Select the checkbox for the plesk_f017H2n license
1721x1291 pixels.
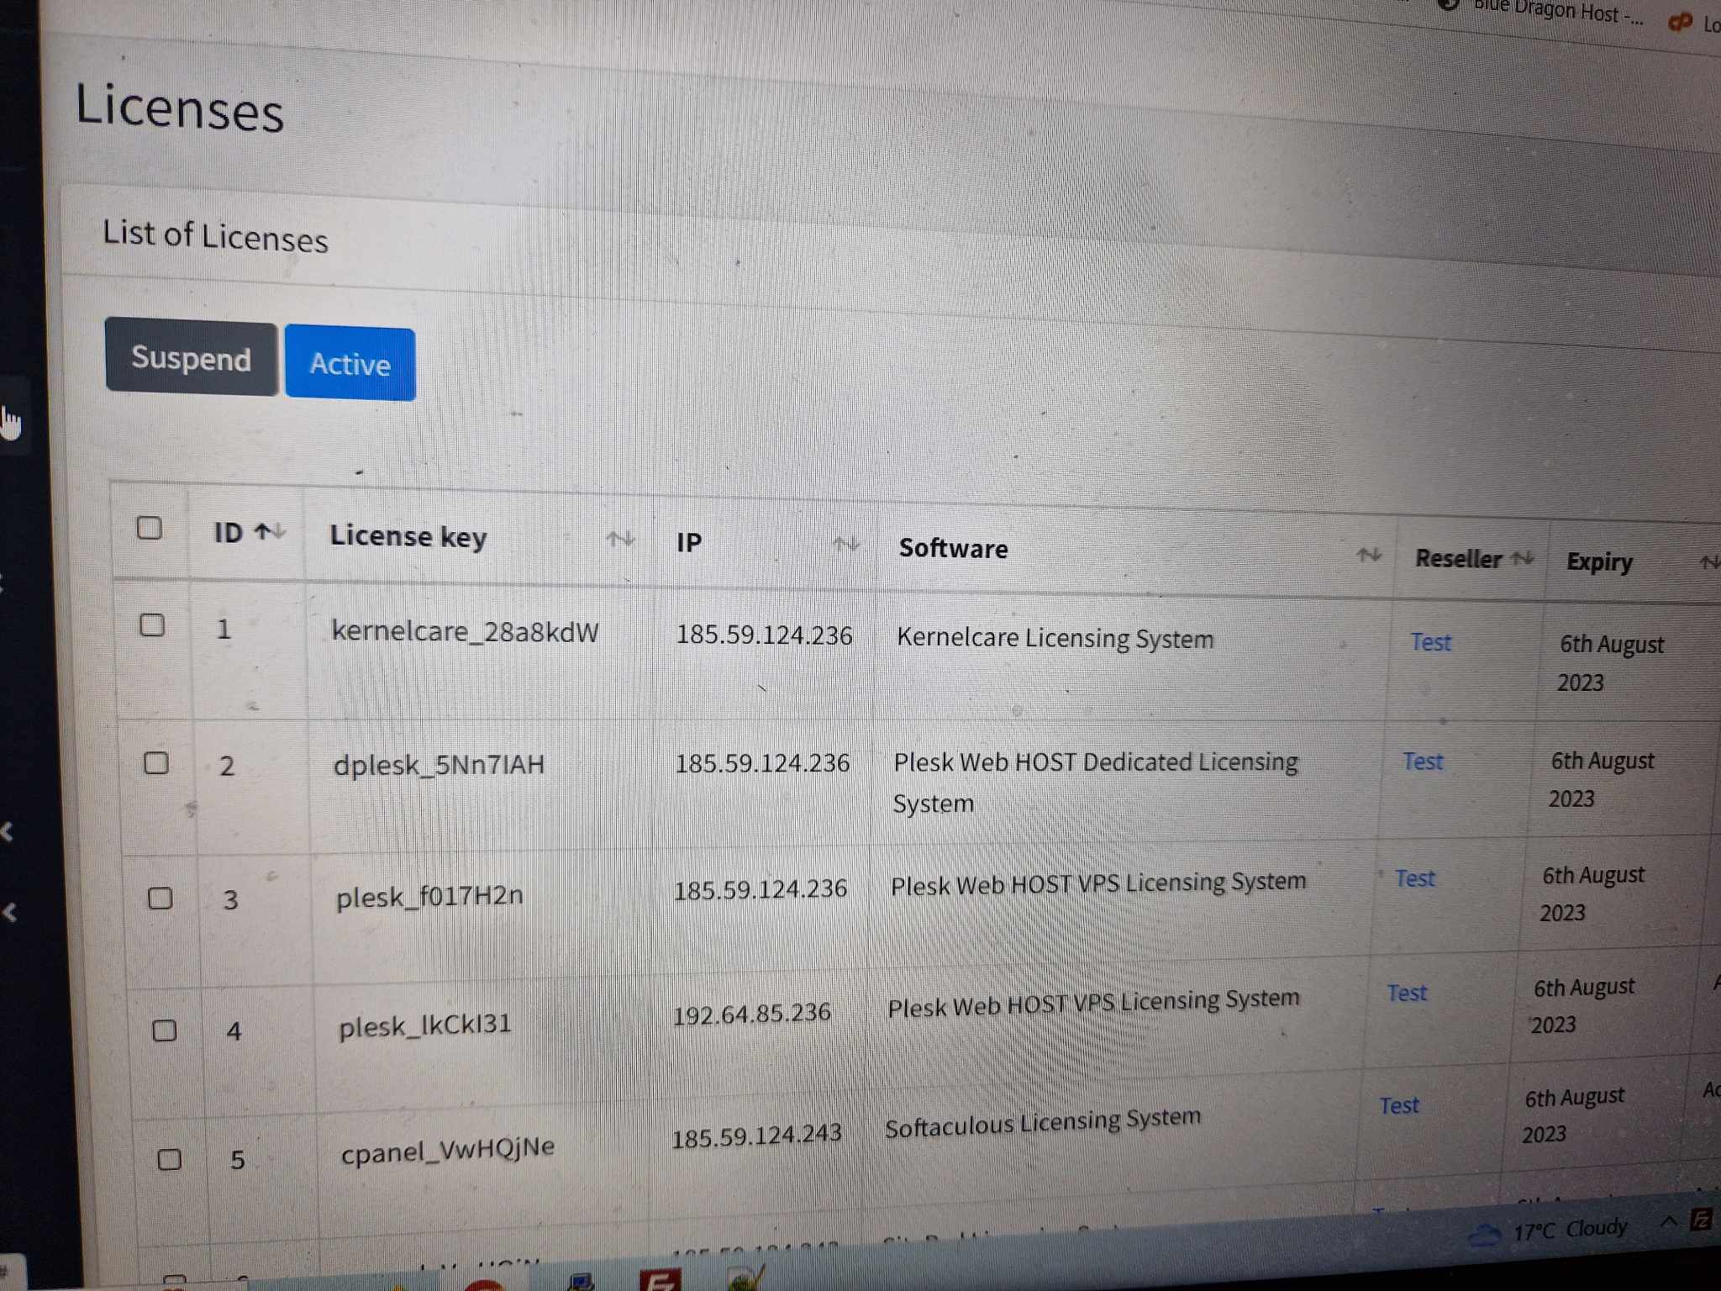[x=161, y=898]
